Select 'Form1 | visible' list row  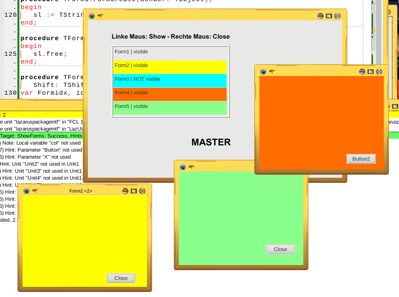coord(170,53)
